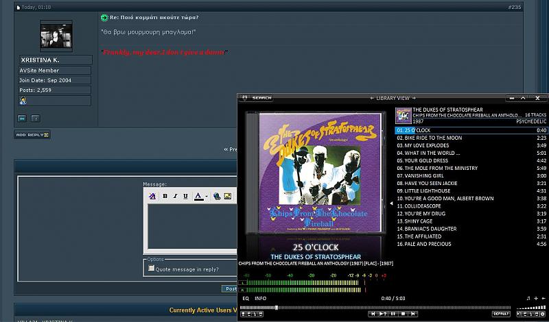The height and width of the screenshot is (322, 549).
Task: Click the insert image icon in forum editor
Action: (228, 196)
